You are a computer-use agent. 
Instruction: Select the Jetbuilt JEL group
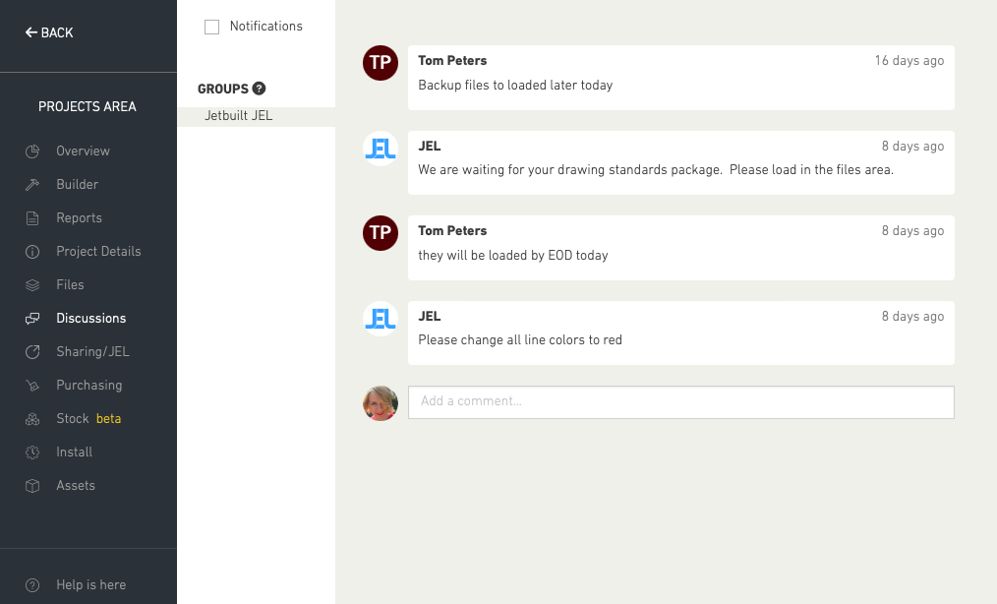click(257, 116)
